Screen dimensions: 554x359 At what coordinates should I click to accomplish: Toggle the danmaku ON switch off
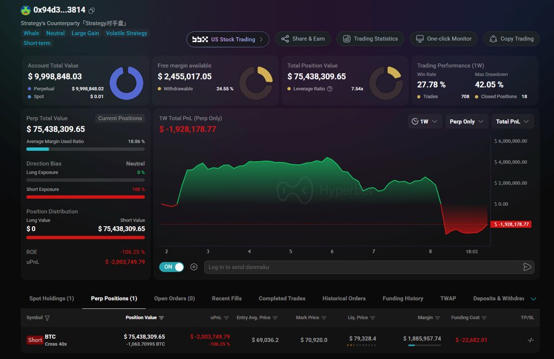click(x=172, y=267)
